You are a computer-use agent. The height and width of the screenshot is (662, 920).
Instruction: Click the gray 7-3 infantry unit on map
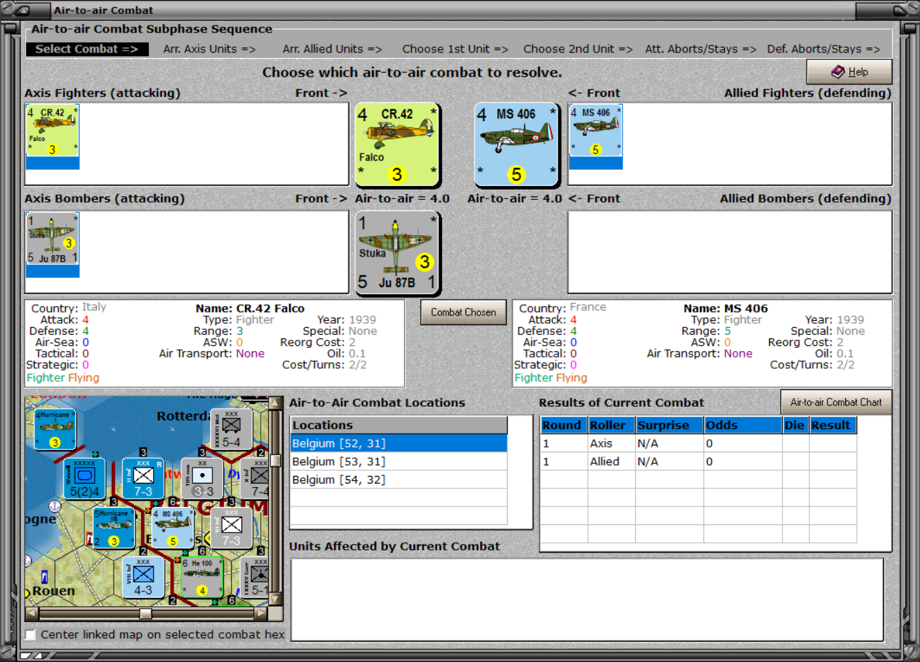point(232,528)
